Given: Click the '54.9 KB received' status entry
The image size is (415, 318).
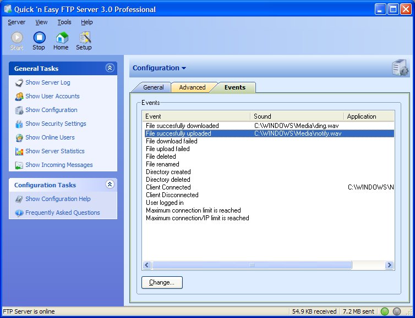Looking at the screenshot, I should click(314, 311).
